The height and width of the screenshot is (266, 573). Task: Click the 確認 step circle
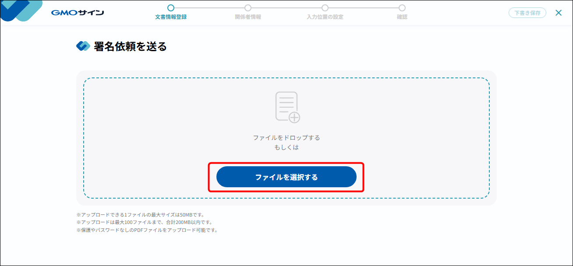coord(402,8)
